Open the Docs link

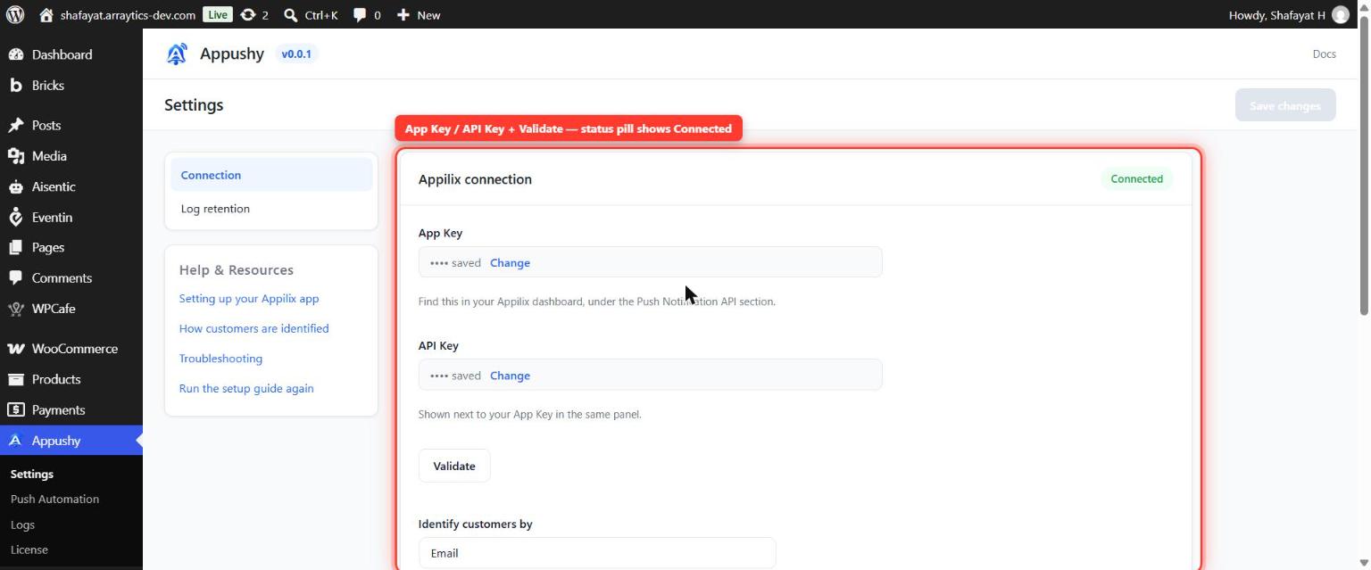click(1324, 54)
